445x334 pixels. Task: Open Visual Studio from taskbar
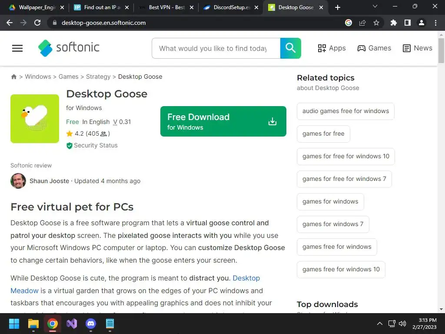coord(72,324)
